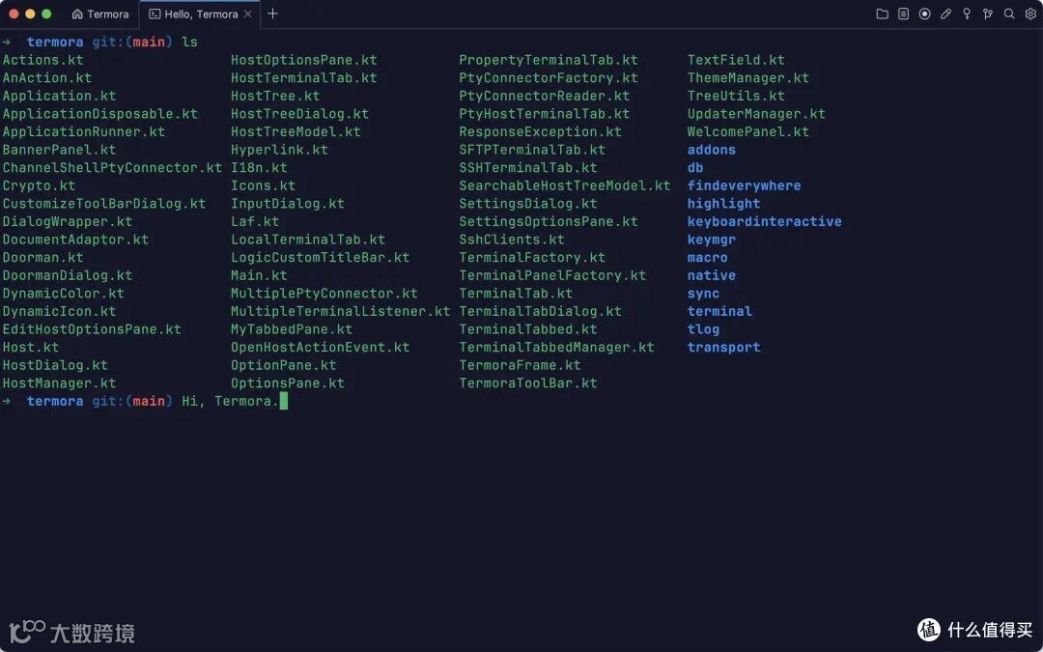This screenshot has height=652, width=1043.
Task: Click ResponseException.kt file name
Action: click(x=541, y=131)
